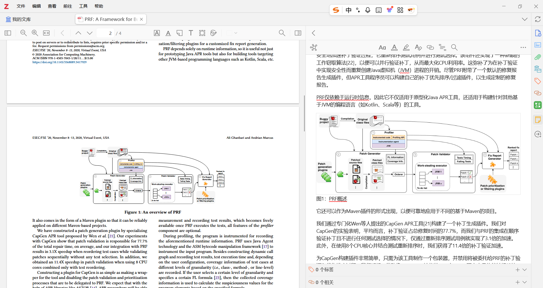Go to previous page
The image size is (543, 288).
pos(78,33)
